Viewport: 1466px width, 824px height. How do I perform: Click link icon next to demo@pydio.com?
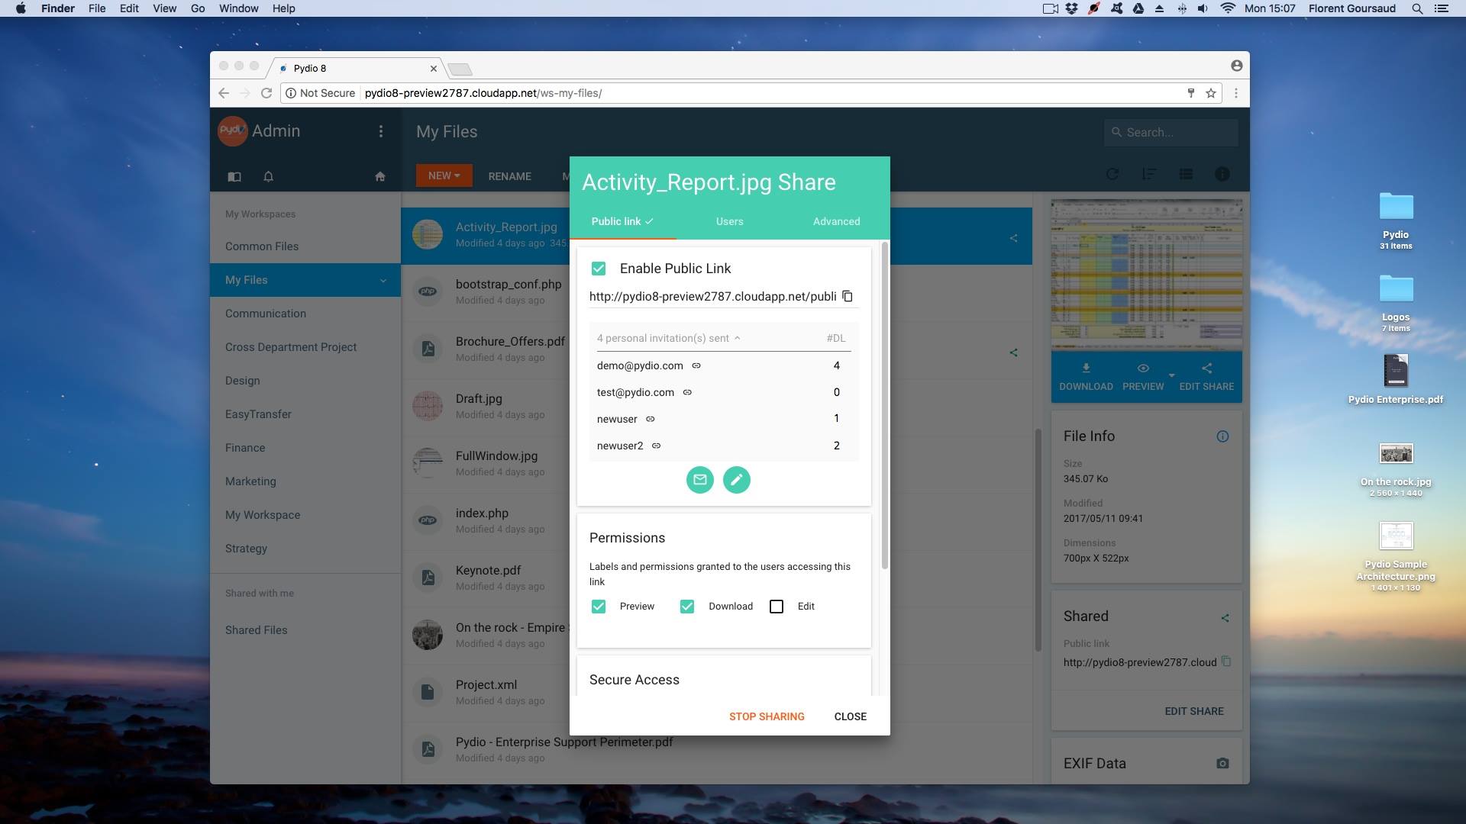(696, 365)
